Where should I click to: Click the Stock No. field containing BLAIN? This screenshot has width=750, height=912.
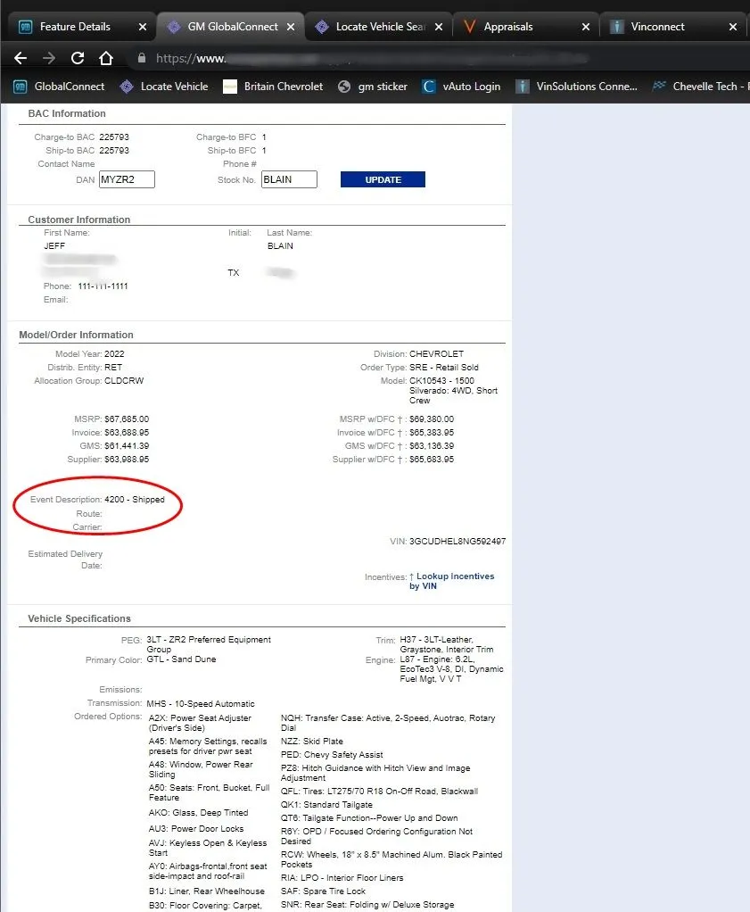(289, 179)
